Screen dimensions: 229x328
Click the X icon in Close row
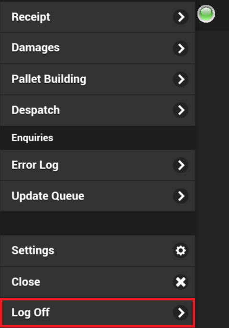coord(181,282)
